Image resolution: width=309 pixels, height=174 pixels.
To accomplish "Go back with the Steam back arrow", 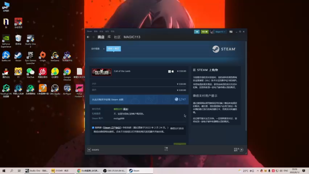I will pos(88,37).
